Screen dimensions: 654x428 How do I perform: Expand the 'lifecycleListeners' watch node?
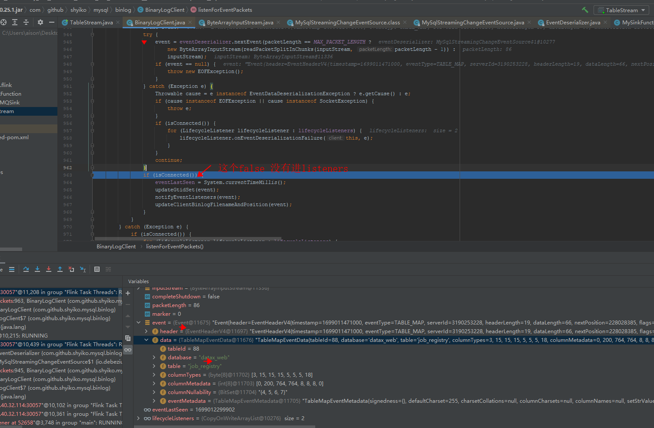point(139,418)
